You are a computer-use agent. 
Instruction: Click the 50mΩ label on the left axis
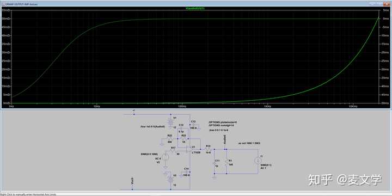(5, 19)
